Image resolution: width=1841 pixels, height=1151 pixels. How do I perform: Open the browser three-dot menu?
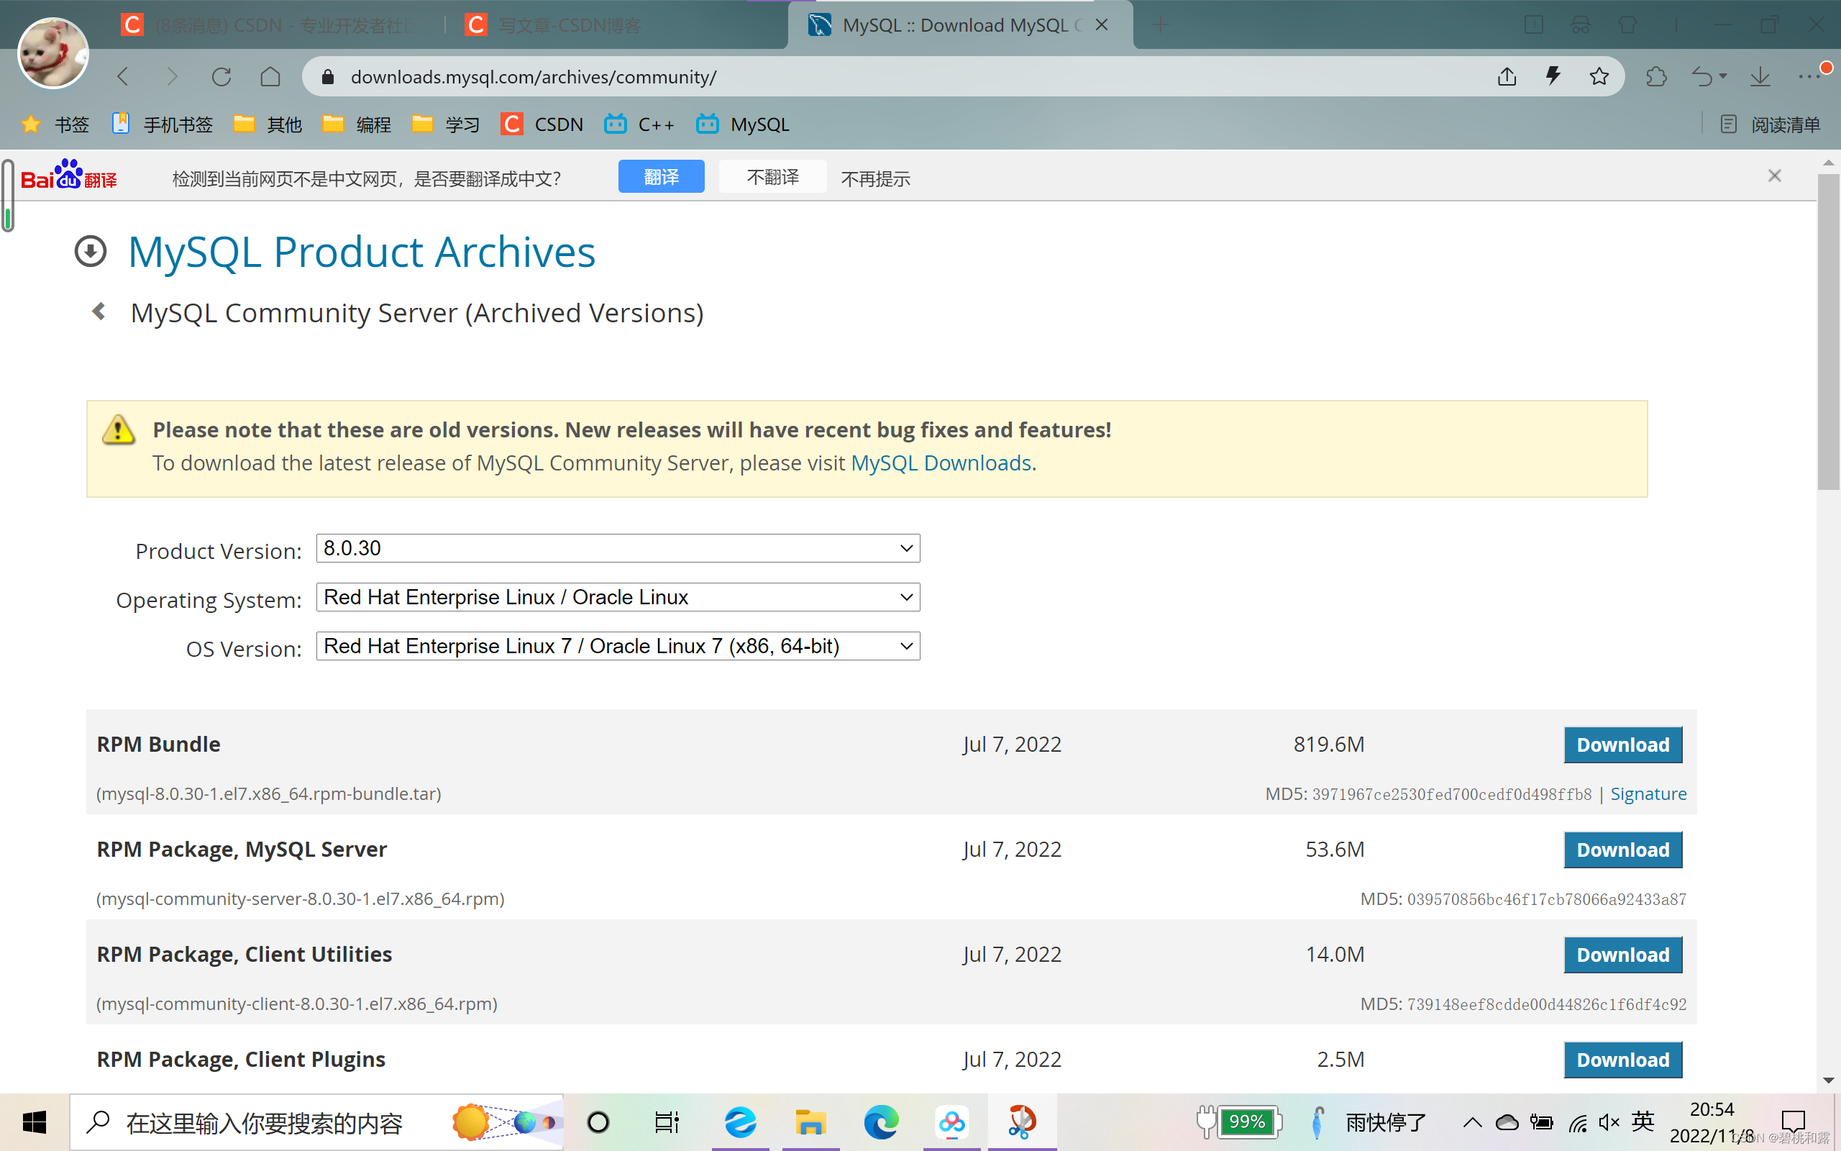pos(1809,77)
